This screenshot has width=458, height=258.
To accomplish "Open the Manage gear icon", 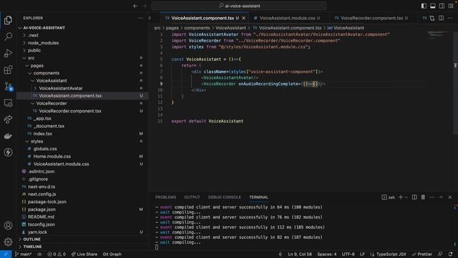I will (x=8, y=242).
